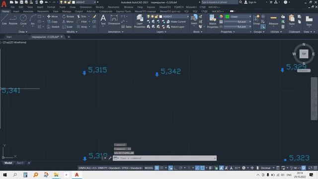Click the Paste icon

point(292,20)
